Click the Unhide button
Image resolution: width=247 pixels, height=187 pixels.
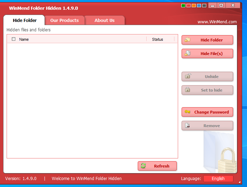(x=207, y=77)
